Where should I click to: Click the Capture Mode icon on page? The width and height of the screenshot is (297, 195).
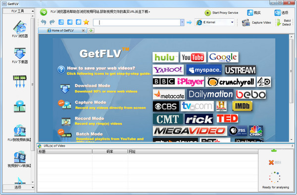pyautogui.click(x=64, y=104)
